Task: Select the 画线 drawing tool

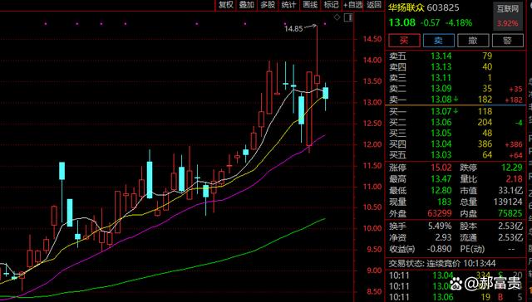Action: pos(310,5)
